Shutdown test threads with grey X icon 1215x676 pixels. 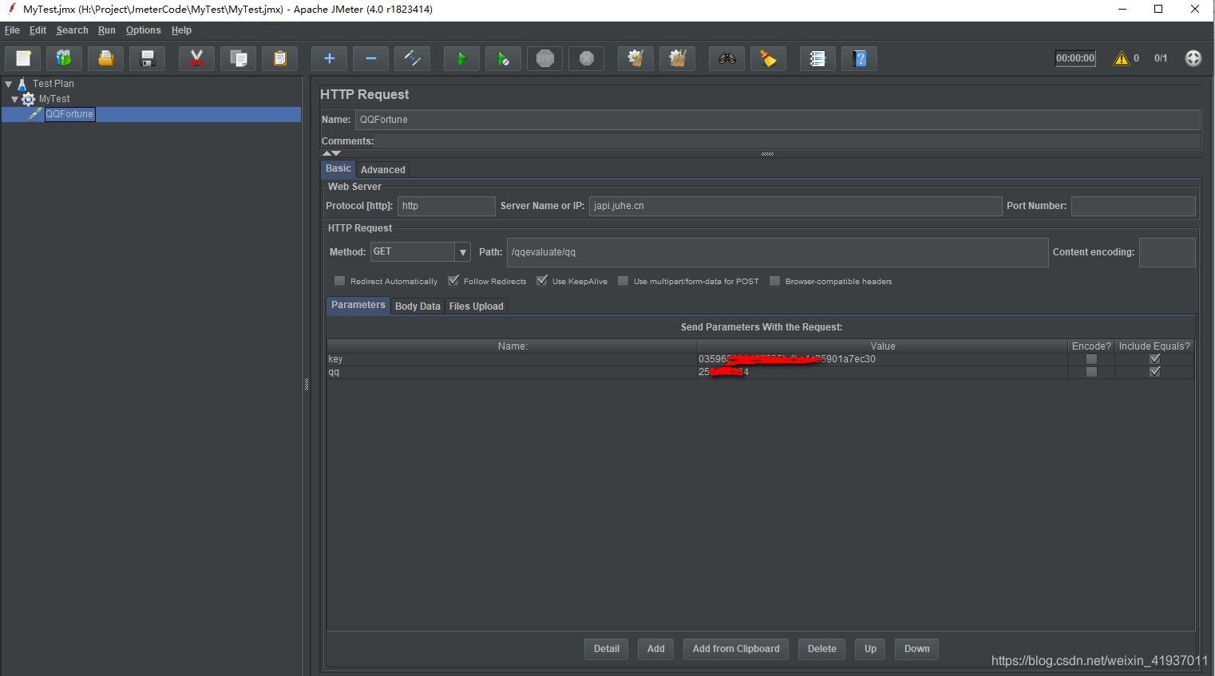point(586,58)
